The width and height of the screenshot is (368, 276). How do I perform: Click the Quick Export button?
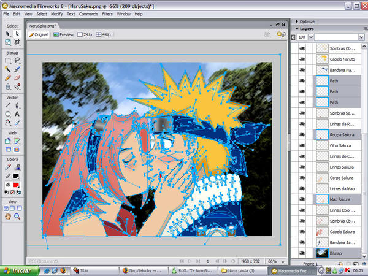pos(281,34)
